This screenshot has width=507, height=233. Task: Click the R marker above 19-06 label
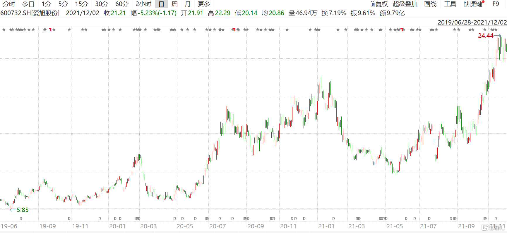(x=21, y=219)
